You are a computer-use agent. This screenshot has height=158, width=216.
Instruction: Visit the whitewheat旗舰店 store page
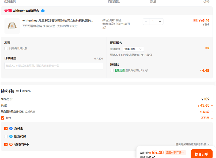point(27,11)
